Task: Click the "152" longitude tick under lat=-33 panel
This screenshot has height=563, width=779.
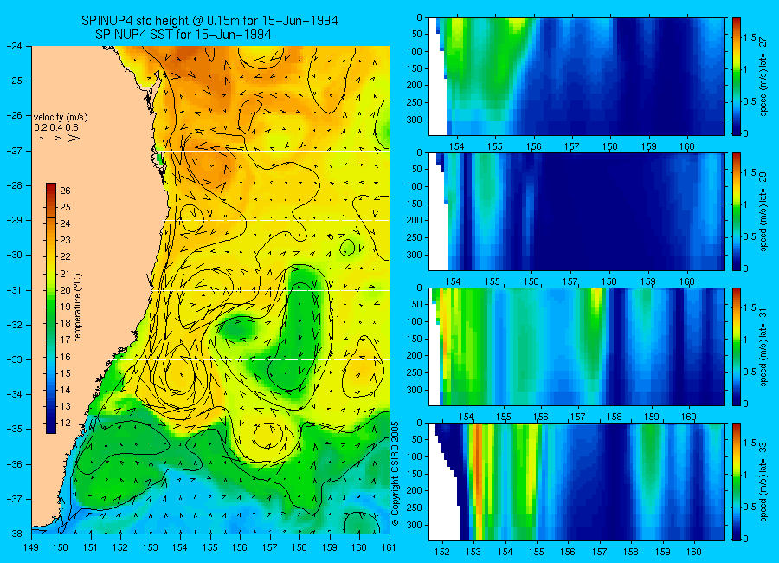Action: click(x=441, y=552)
